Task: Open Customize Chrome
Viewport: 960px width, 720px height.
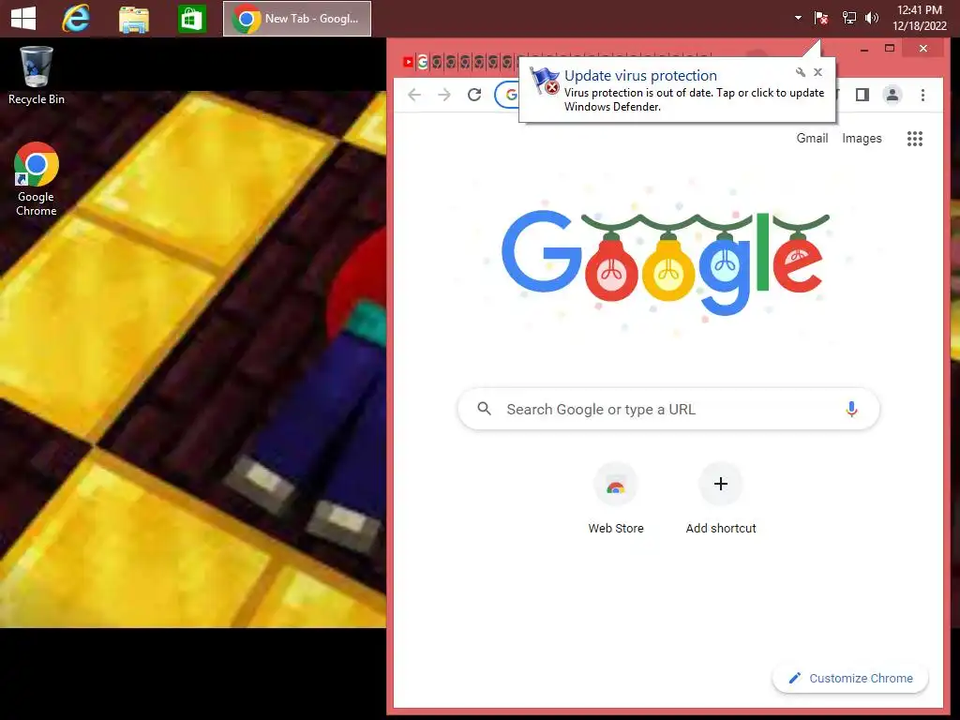Action: pos(850,679)
